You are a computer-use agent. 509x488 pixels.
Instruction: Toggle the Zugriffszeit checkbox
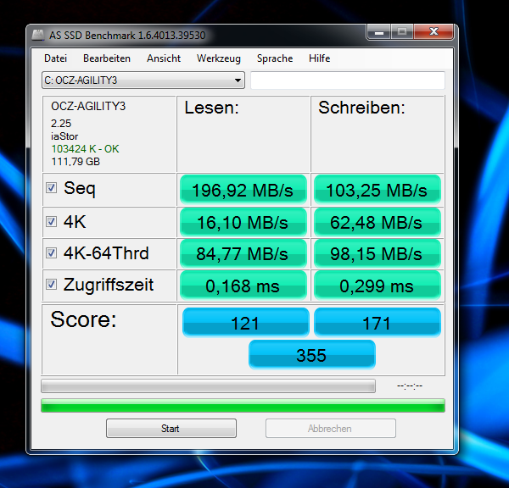[51, 285]
